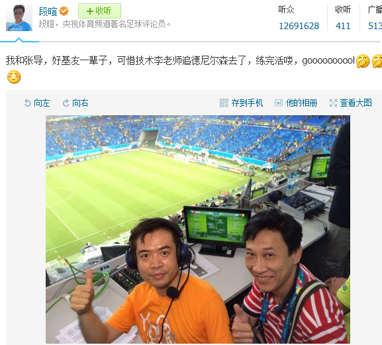This screenshot has width=382, height=345.
Task: Open 他的相册 photo album link
Action: (301, 103)
